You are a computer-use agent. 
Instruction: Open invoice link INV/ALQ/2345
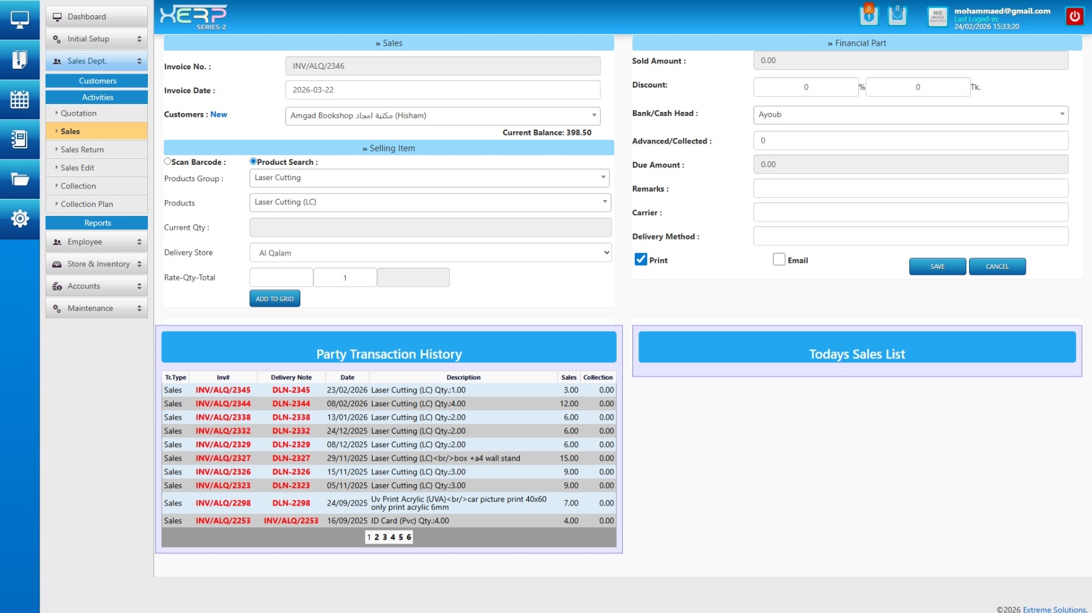click(x=223, y=390)
